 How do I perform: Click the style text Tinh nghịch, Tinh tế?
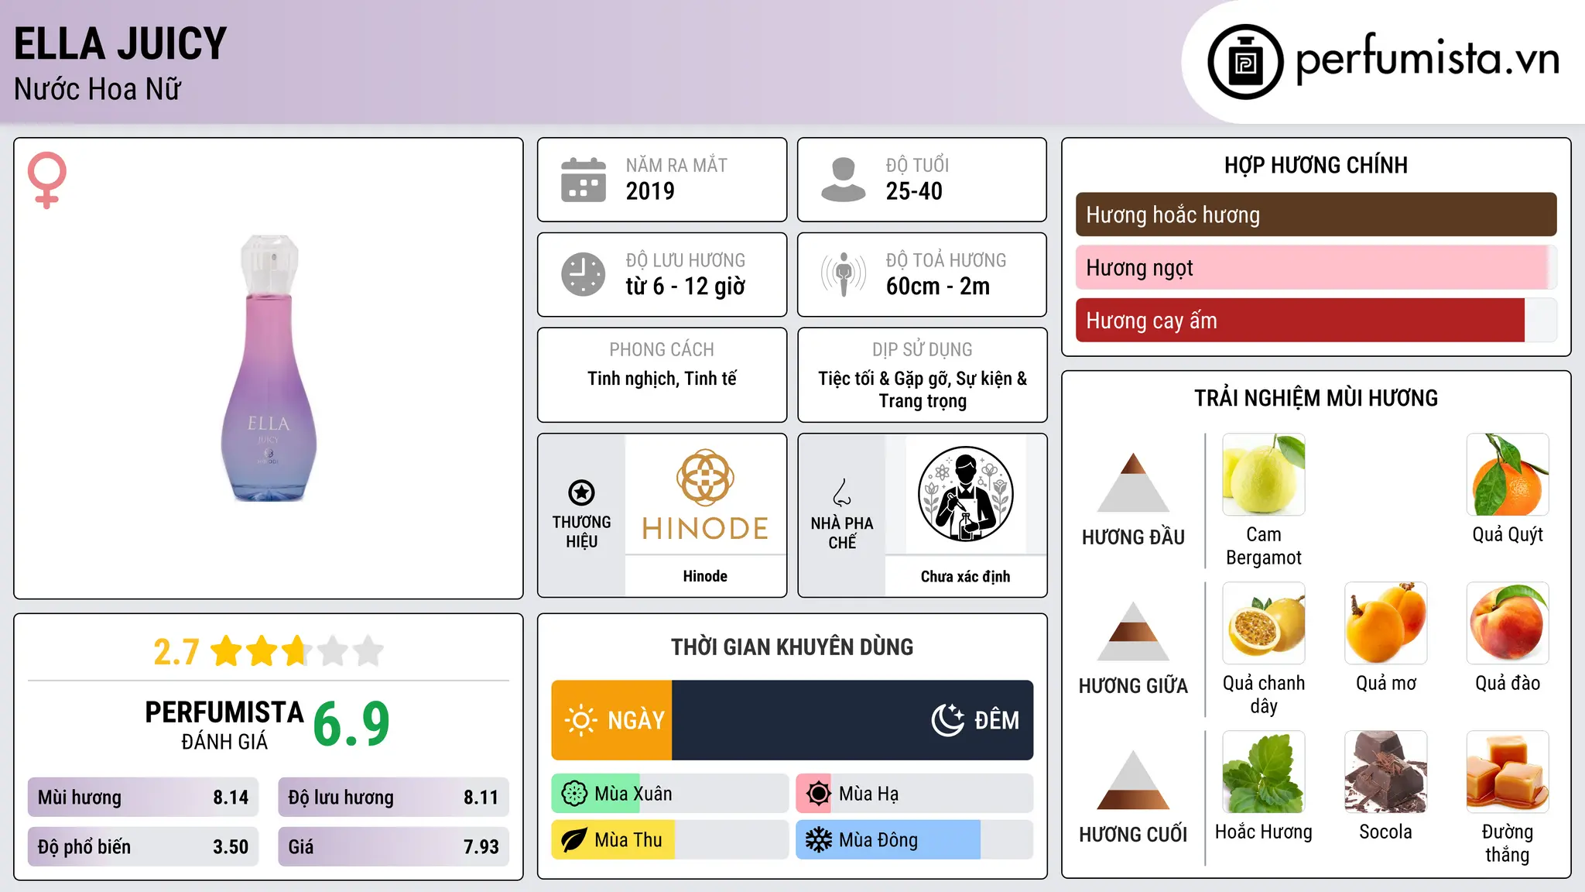662,379
